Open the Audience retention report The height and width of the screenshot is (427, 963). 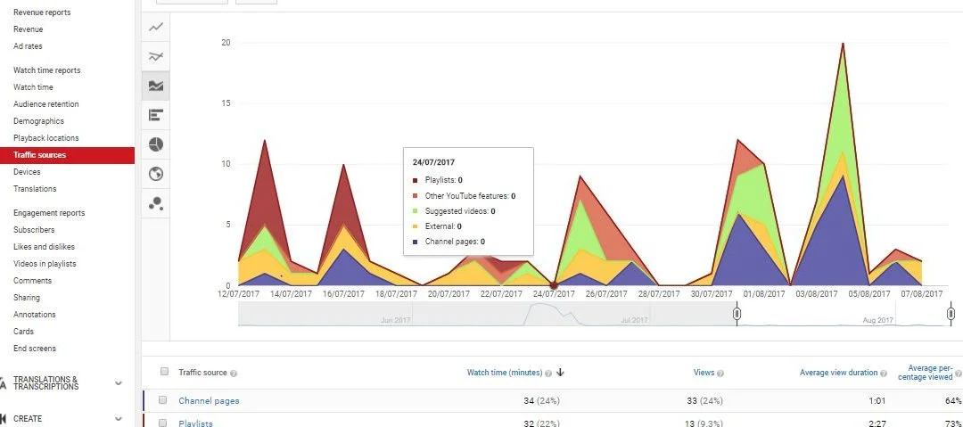point(46,103)
